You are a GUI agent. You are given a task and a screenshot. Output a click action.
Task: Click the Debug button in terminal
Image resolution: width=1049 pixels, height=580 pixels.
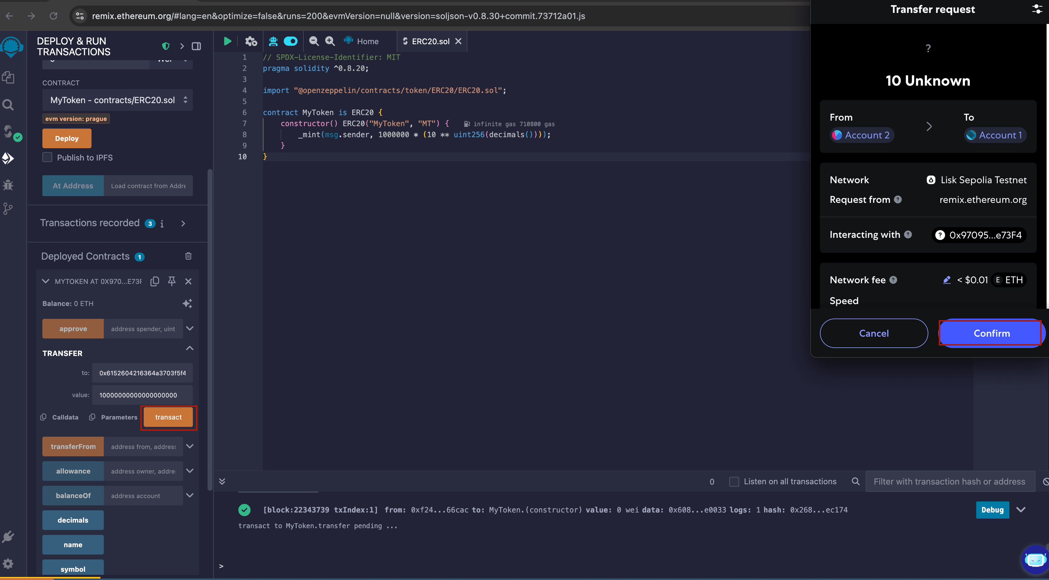992,510
